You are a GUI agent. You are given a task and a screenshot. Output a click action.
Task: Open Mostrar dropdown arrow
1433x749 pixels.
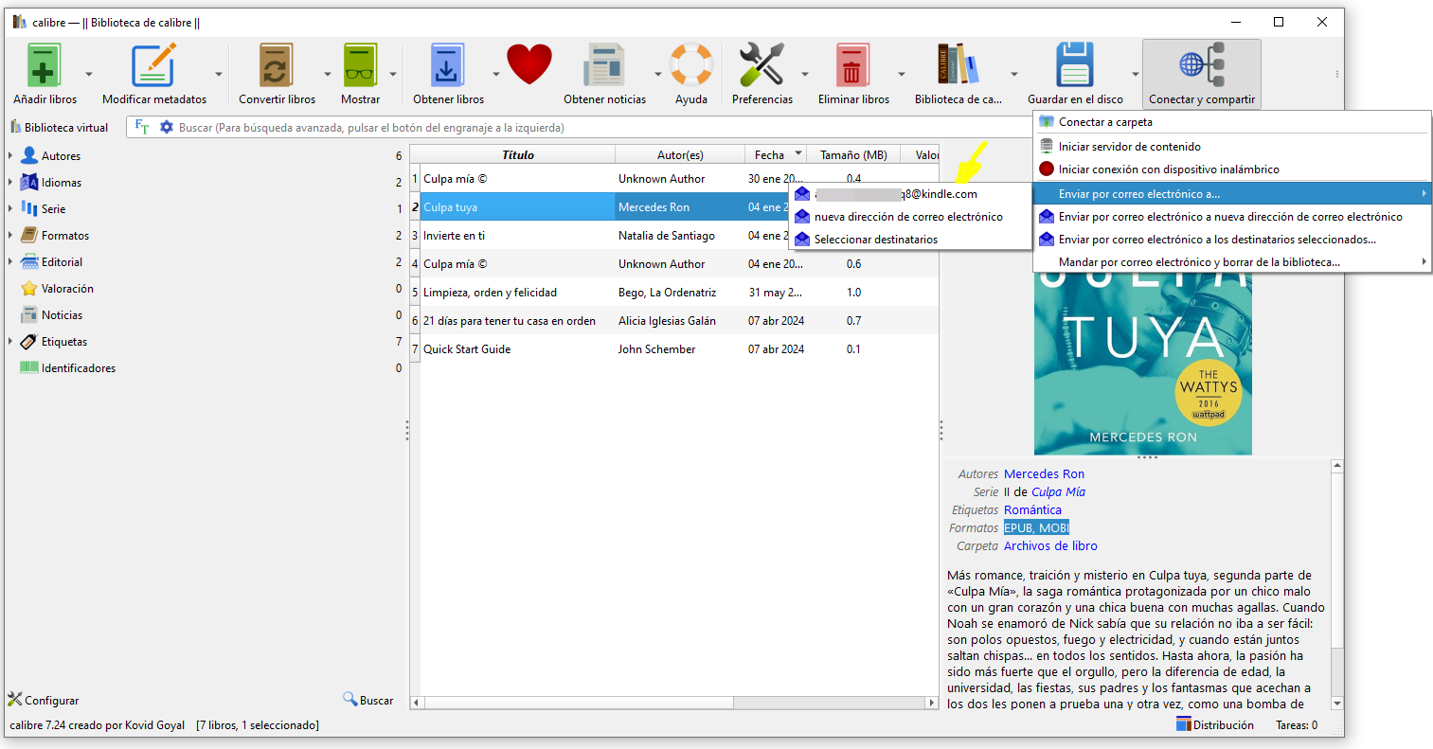pyautogui.click(x=393, y=74)
